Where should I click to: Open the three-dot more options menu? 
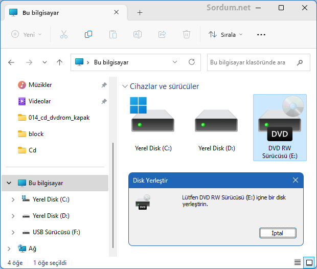click(x=261, y=35)
